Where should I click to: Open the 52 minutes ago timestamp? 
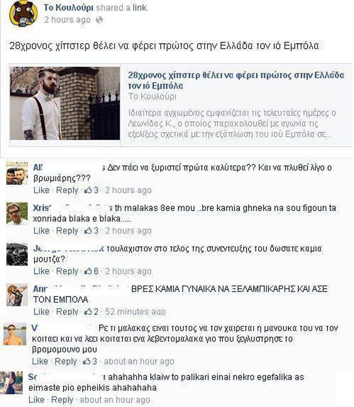(x=135, y=312)
